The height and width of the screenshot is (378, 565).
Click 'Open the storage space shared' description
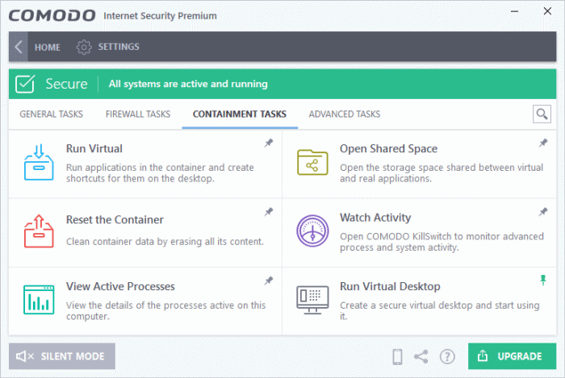442,172
